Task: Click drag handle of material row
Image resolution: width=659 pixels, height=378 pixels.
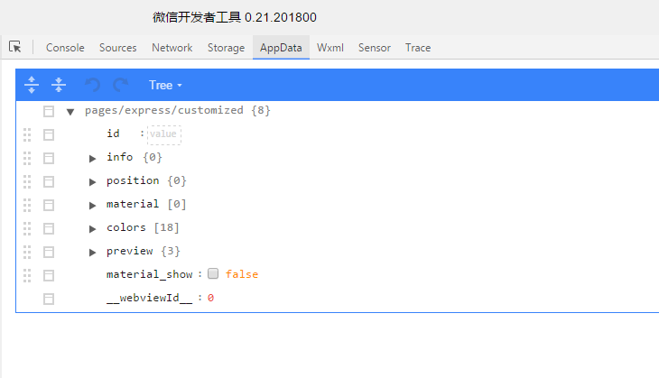Action: pos(27,206)
